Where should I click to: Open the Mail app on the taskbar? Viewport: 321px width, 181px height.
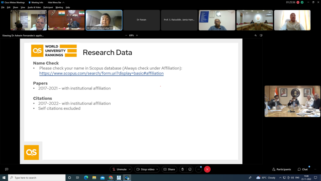(103, 178)
